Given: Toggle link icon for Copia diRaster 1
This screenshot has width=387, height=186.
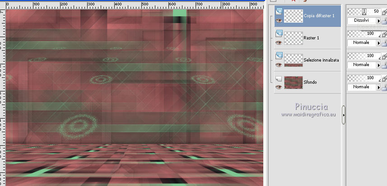Looking at the screenshot, I should coord(384,12).
